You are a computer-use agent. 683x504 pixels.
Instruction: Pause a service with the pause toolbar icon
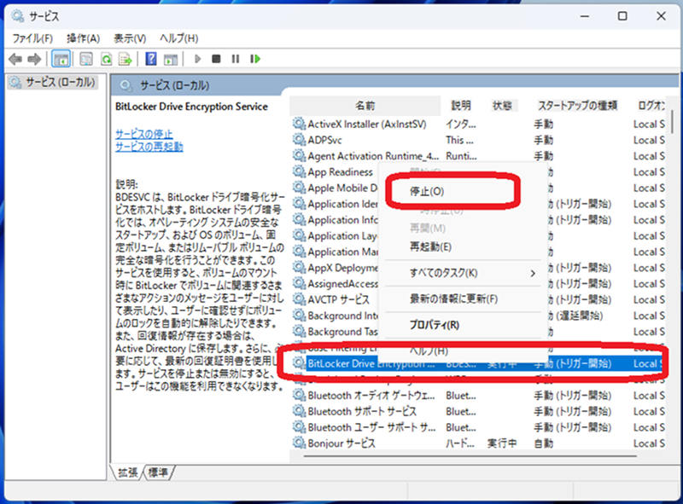click(x=236, y=58)
